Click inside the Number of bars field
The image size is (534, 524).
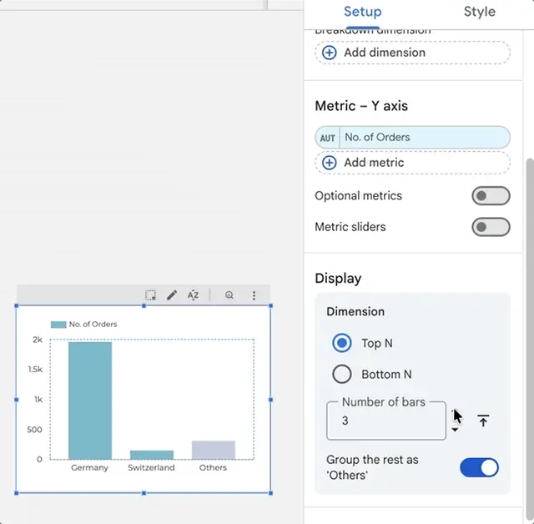[386, 421]
